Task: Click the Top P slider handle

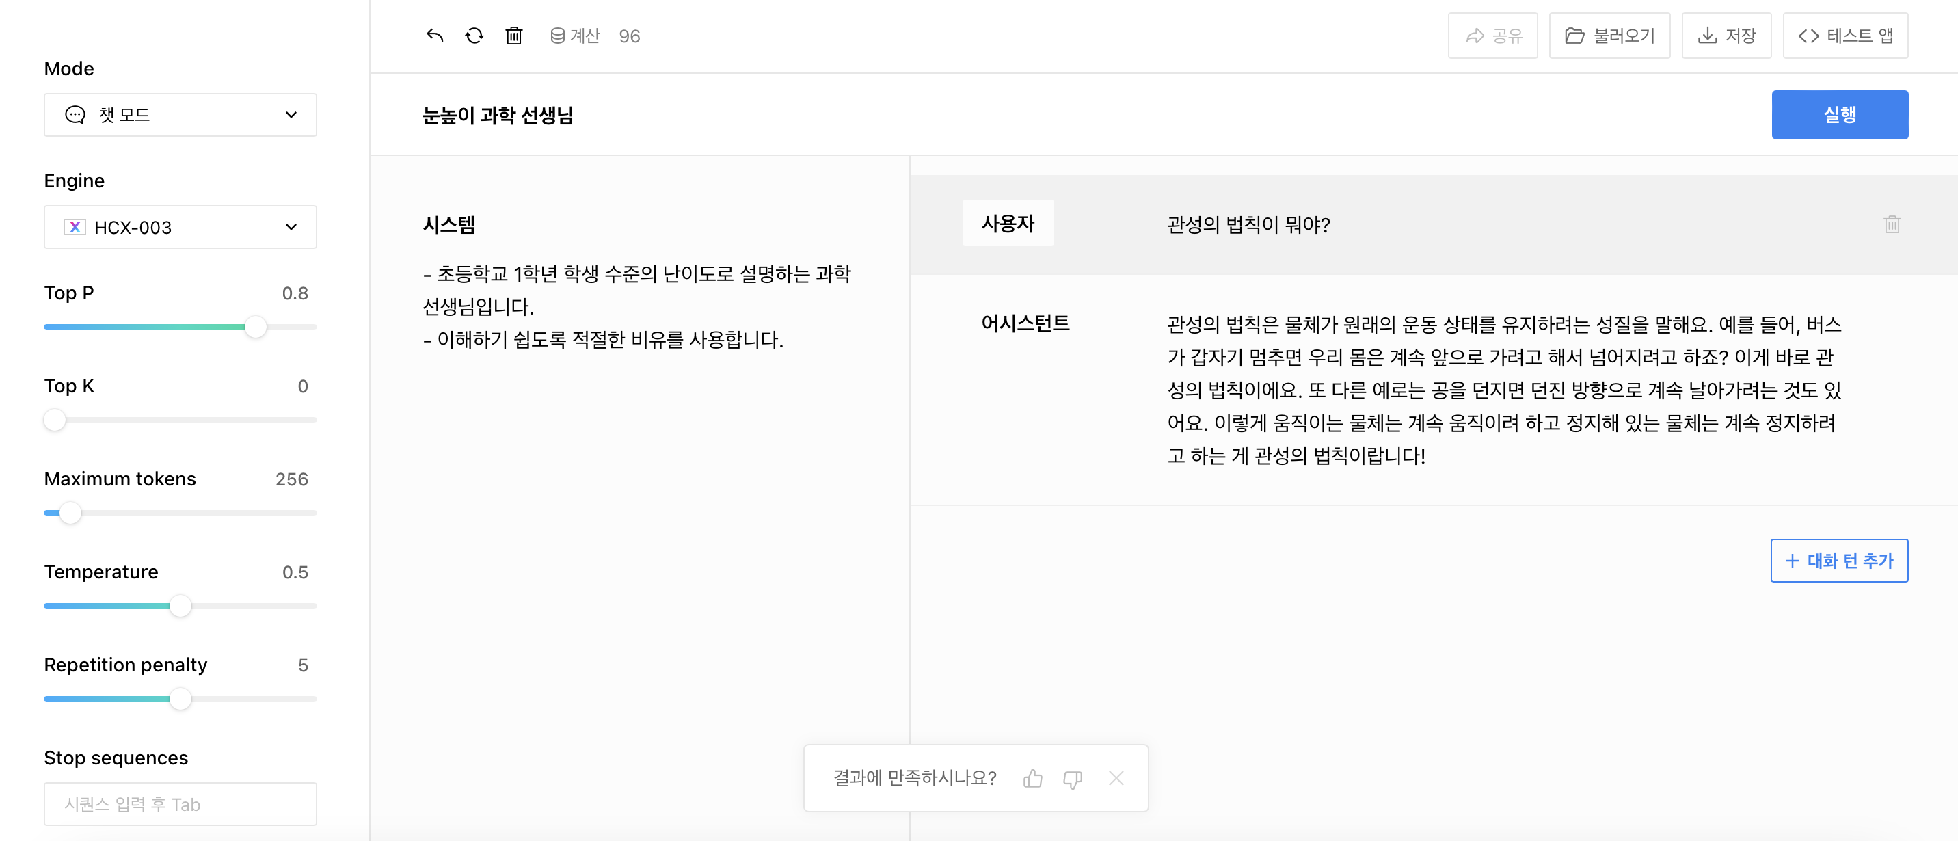Action: [x=256, y=327]
